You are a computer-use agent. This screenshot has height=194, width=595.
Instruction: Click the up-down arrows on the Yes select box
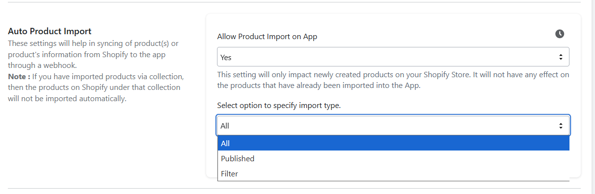[561, 57]
